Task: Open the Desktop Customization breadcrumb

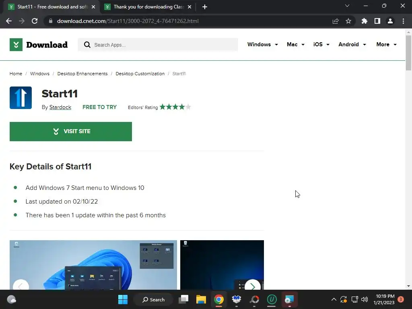Action: pyautogui.click(x=140, y=74)
